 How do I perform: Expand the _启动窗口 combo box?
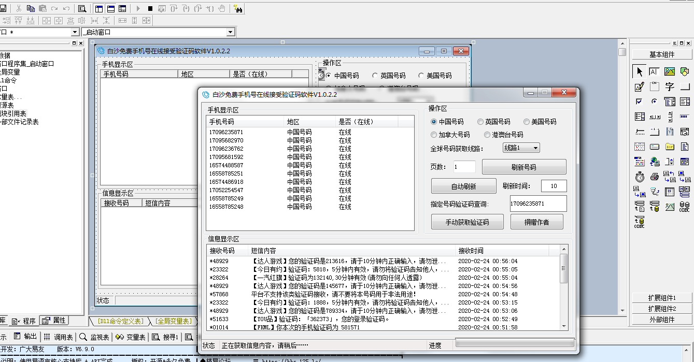point(231,32)
